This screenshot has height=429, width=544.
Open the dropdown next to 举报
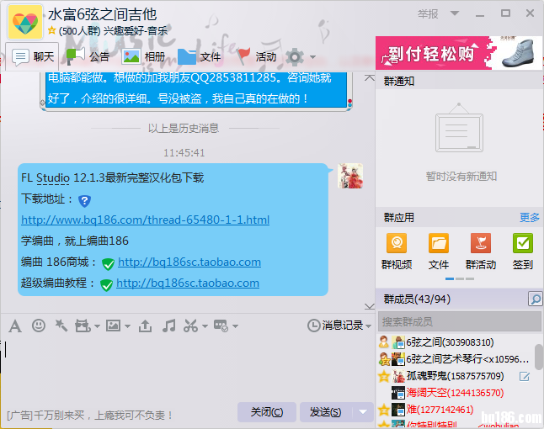(x=455, y=13)
